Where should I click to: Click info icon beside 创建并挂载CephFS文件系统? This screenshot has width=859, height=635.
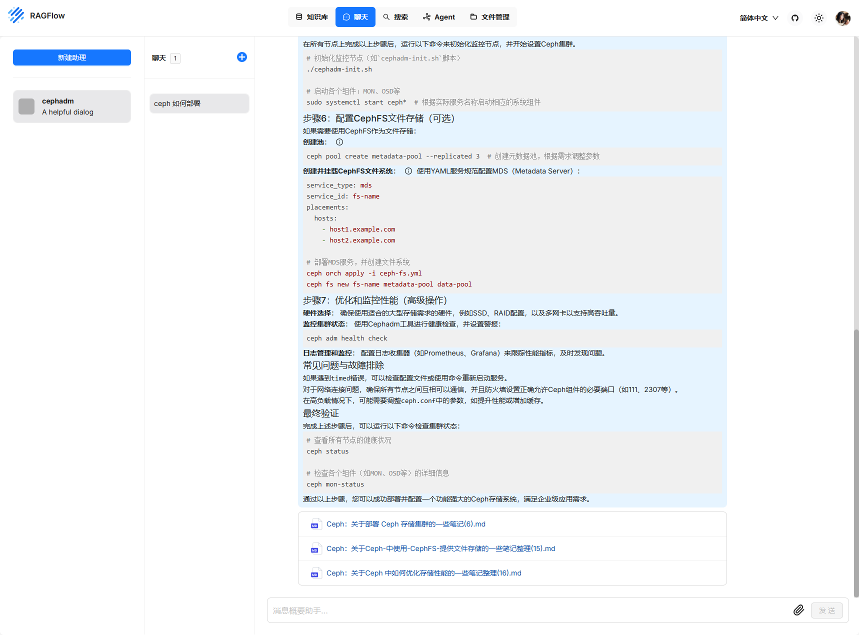tap(408, 171)
